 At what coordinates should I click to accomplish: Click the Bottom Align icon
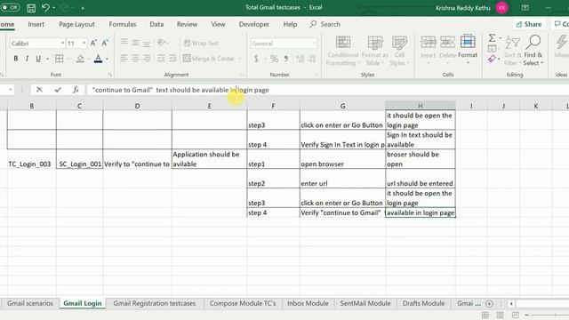(x=147, y=43)
